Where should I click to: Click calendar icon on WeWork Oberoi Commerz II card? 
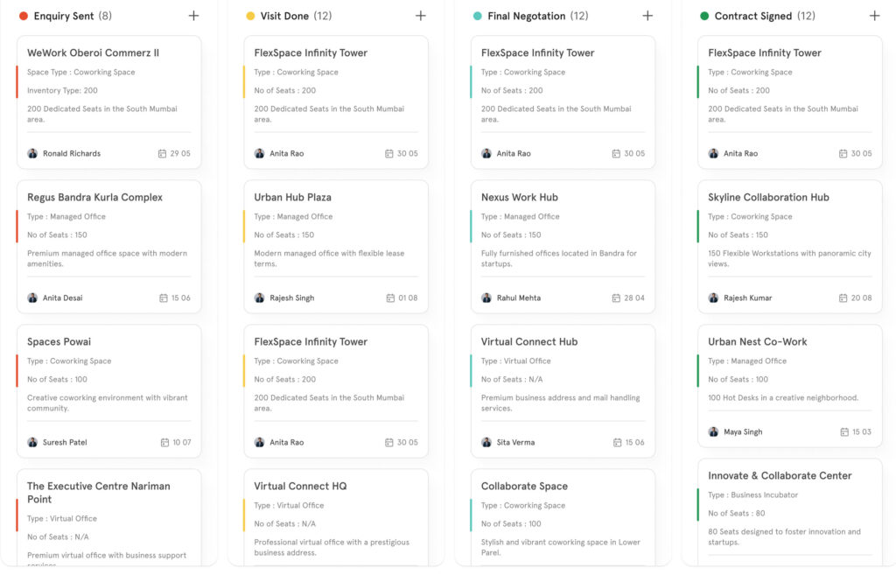[163, 154]
